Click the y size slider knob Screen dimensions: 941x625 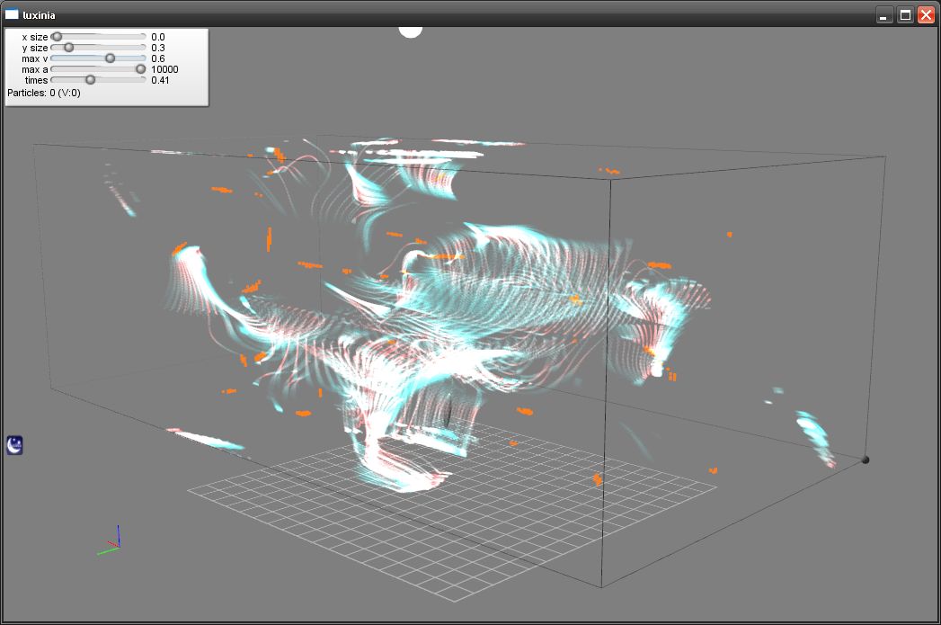click(68, 48)
